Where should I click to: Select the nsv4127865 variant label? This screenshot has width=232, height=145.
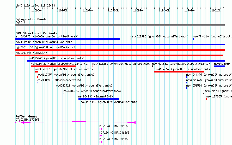pos(219,96)
